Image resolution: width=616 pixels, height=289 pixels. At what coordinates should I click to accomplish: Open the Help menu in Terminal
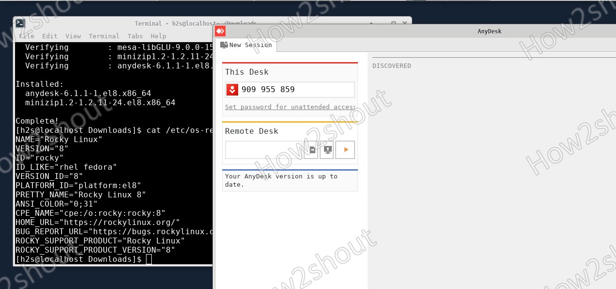pos(158,36)
